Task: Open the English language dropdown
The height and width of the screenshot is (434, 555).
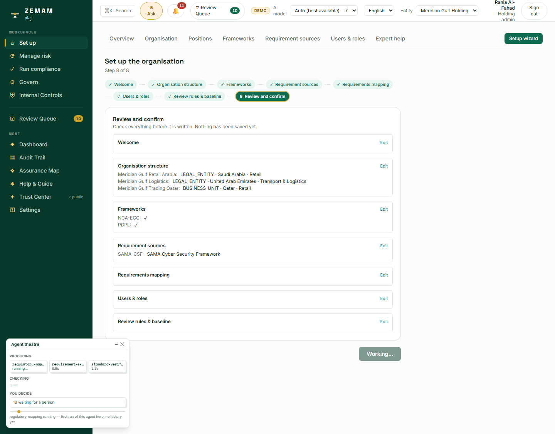Action: tap(379, 11)
